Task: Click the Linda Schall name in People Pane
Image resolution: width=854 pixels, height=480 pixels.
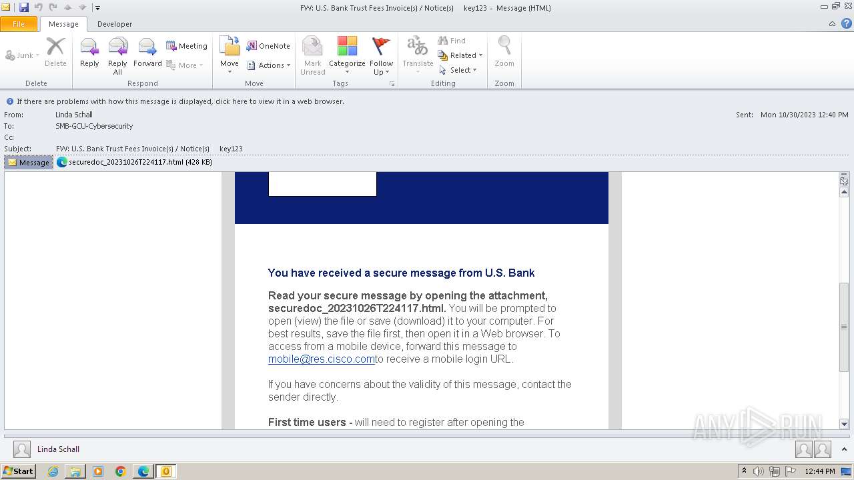Action: tap(58, 449)
